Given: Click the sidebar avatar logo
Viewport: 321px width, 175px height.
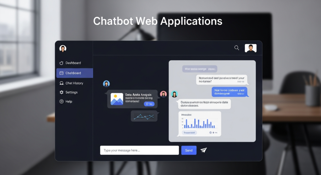Looking at the screenshot, I should click(63, 49).
